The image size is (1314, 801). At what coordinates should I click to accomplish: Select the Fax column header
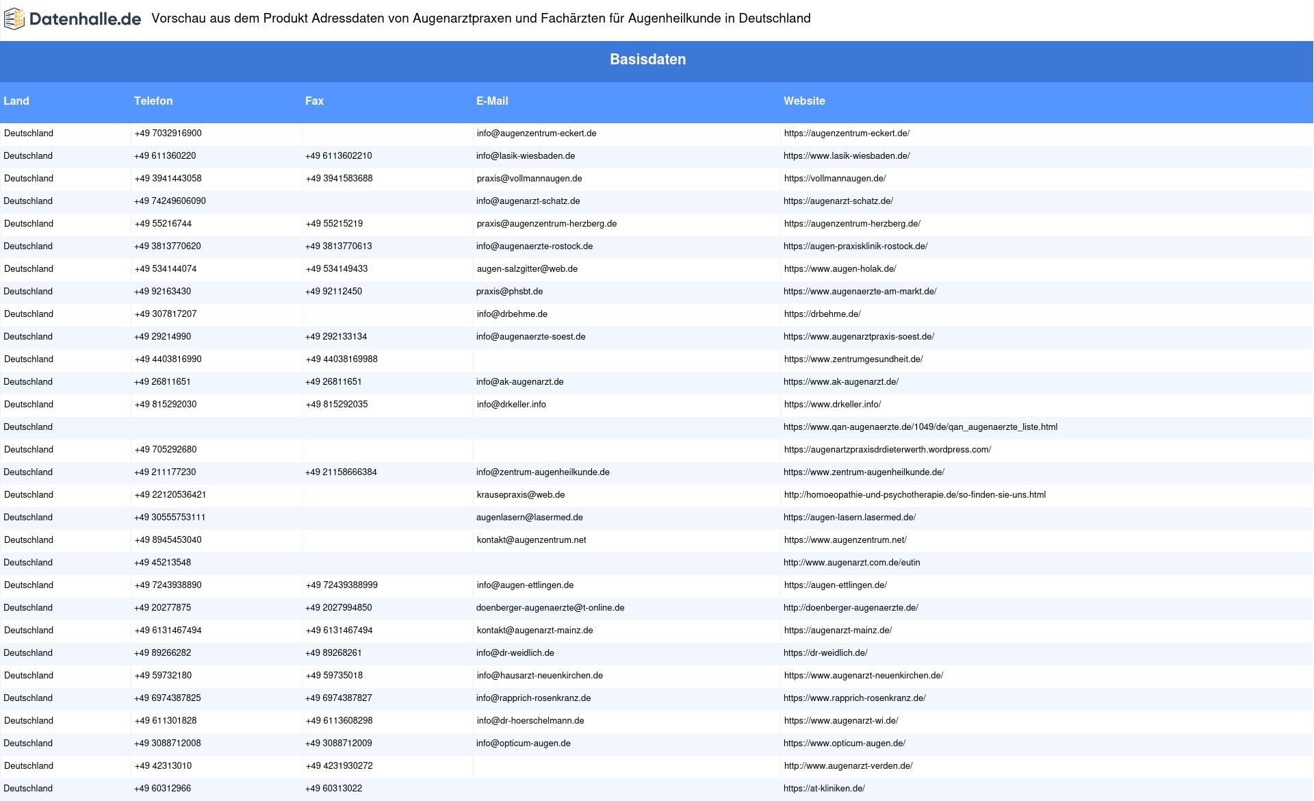point(314,101)
